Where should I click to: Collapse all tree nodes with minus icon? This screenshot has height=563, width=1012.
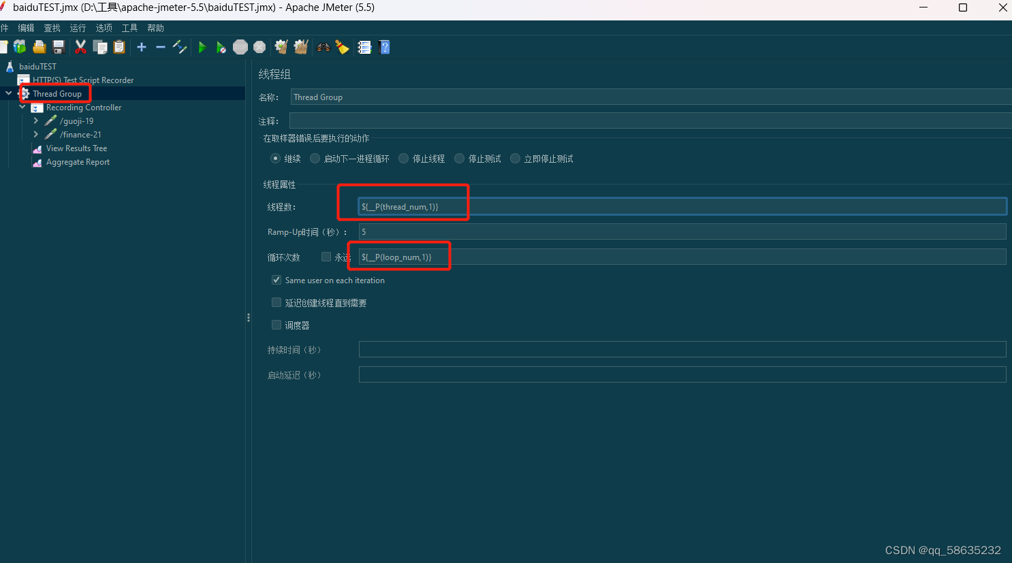point(161,47)
